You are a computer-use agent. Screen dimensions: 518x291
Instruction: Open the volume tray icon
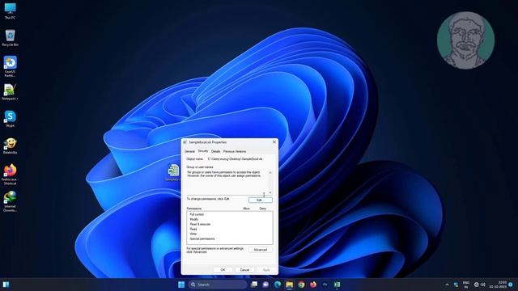click(x=482, y=285)
